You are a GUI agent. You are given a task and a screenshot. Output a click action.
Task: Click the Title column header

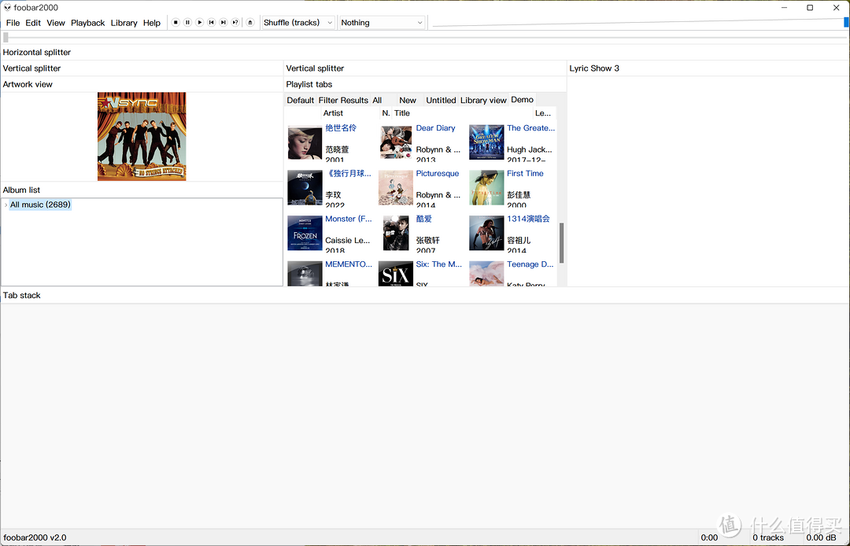point(462,113)
